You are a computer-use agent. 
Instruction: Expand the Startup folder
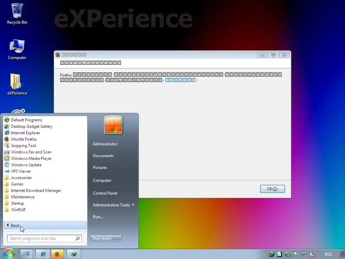[18, 203]
